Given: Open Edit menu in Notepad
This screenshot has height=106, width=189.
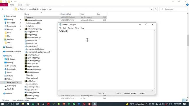Looking at the screenshot, I should 65,28.
